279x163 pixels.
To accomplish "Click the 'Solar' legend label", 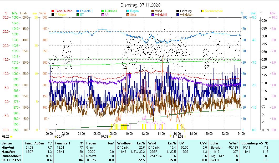I will (133, 15).
